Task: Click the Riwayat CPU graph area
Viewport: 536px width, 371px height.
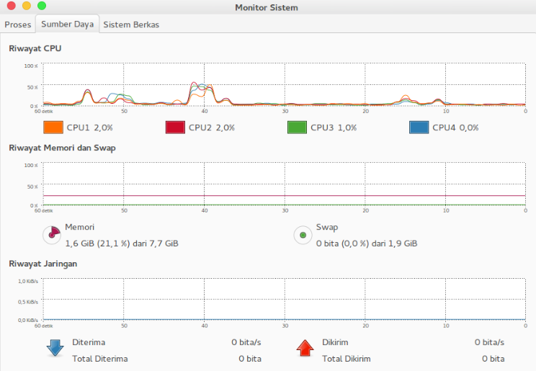Action: click(x=285, y=84)
